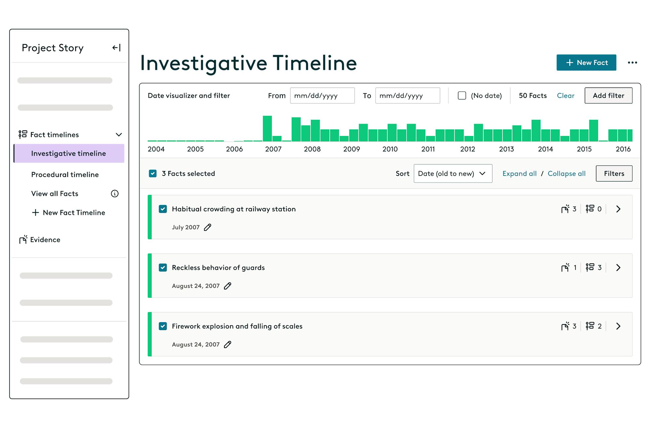Click New Fact Timeline label in sidebar
The image size is (660, 440).
point(74,213)
